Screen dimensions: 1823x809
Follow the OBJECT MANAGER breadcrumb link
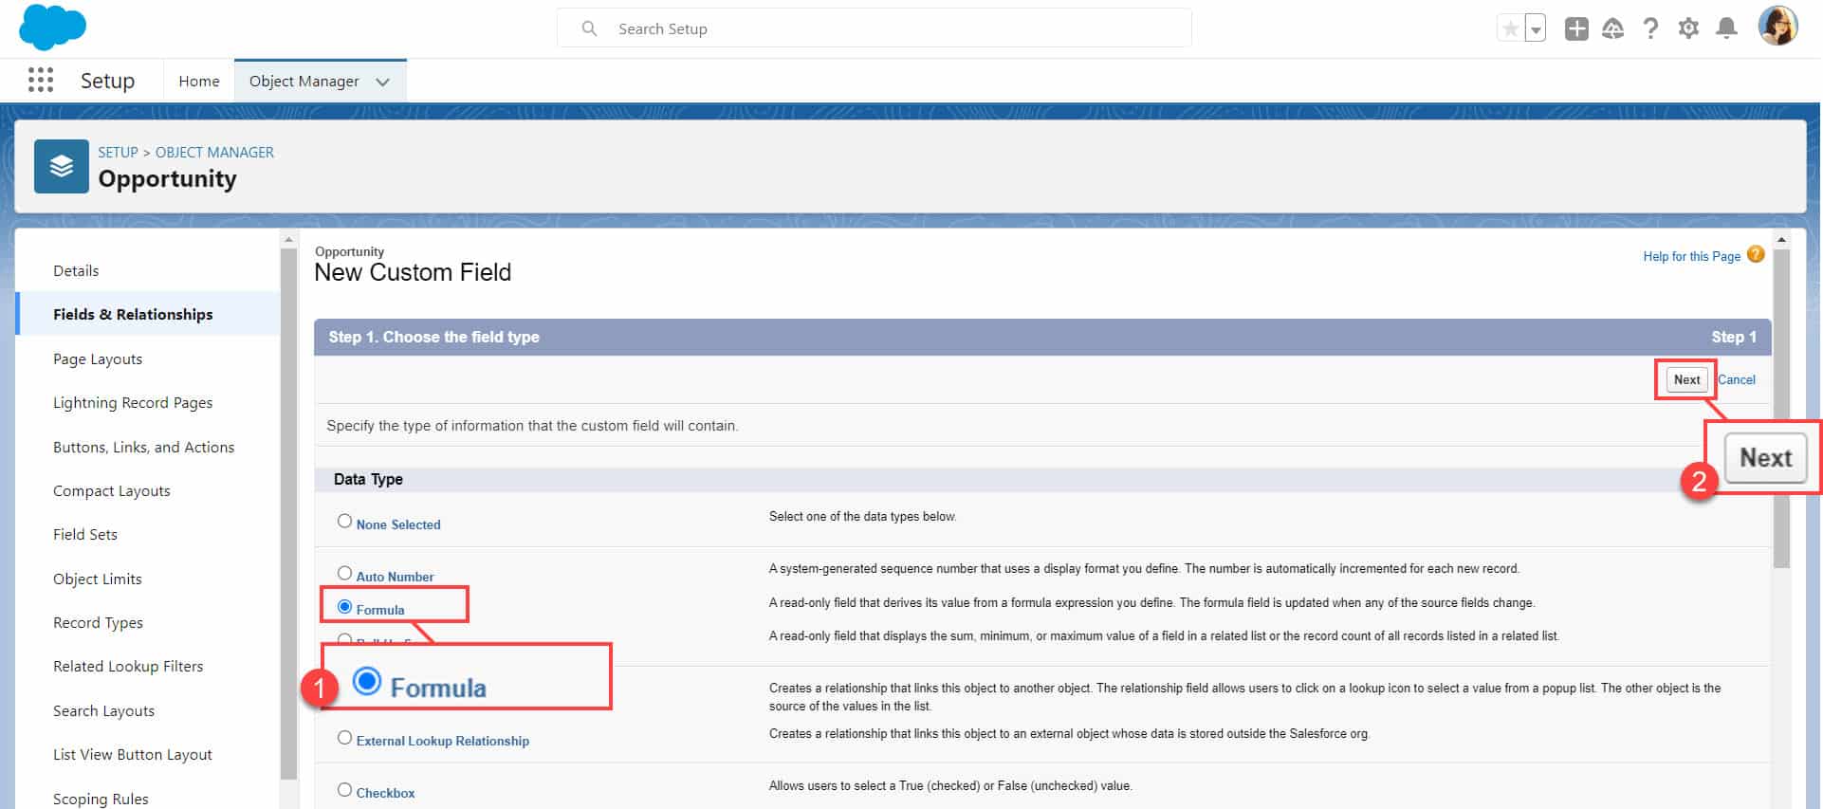pyautogui.click(x=214, y=152)
